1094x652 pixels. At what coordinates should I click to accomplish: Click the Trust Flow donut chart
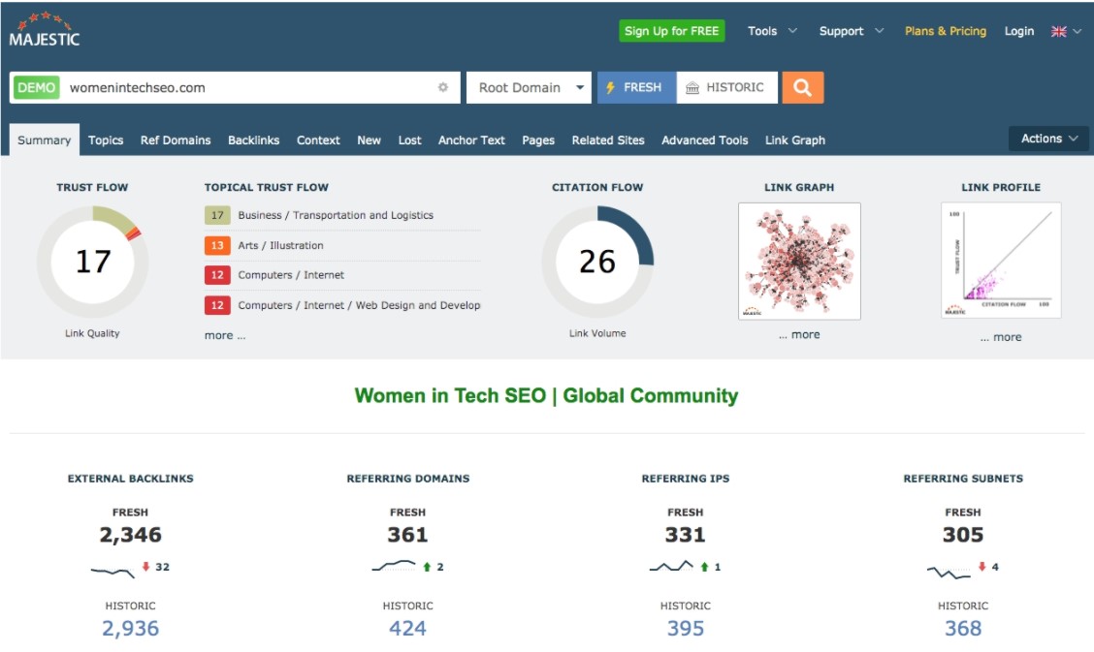[93, 262]
